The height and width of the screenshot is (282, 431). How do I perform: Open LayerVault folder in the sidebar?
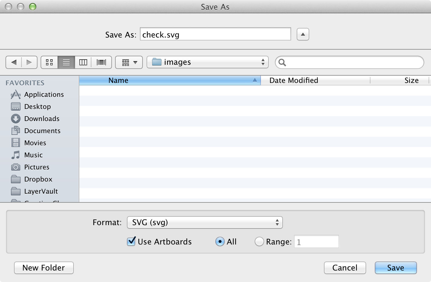(x=35, y=191)
